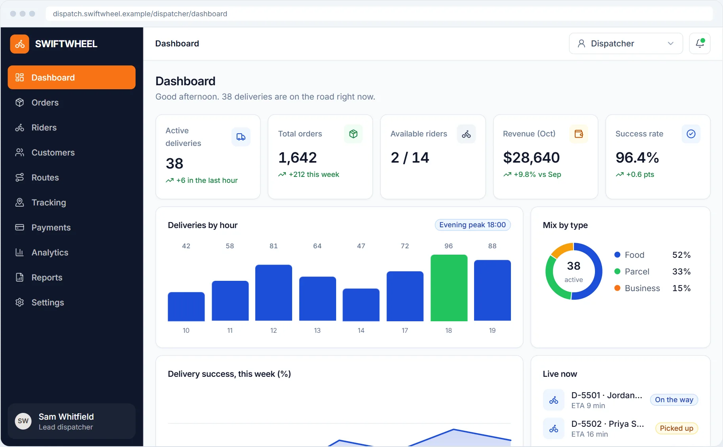Click the Evening peak 18:00 badge
This screenshot has height=447, width=723.
pyautogui.click(x=472, y=225)
